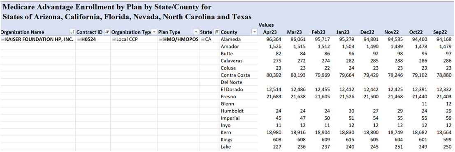Image resolution: width=455 pixels, height=152 pixels.
Task: Collapse the CA state group
Action: (202, 39)
